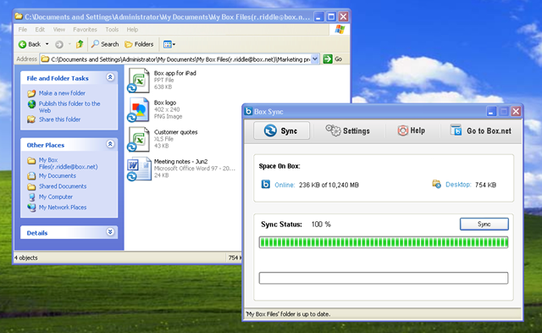
Task: Expand the Details panel
Action: 110,231
